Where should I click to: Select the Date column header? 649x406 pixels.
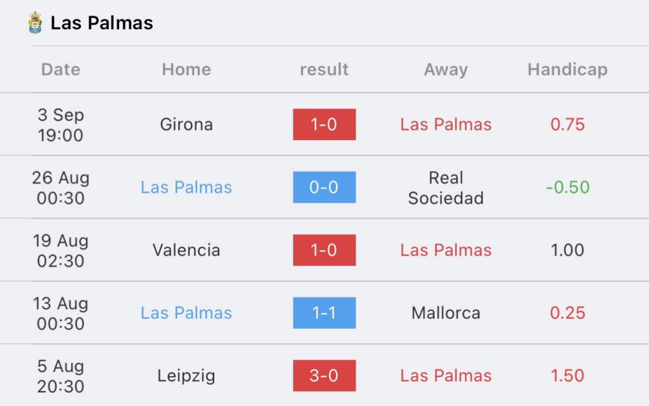[x=61, y=70]
